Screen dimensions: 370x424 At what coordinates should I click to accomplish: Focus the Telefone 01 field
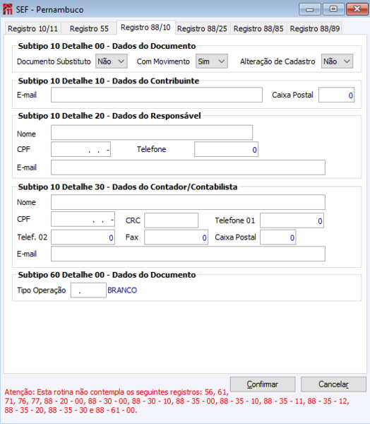click(292, 220)
